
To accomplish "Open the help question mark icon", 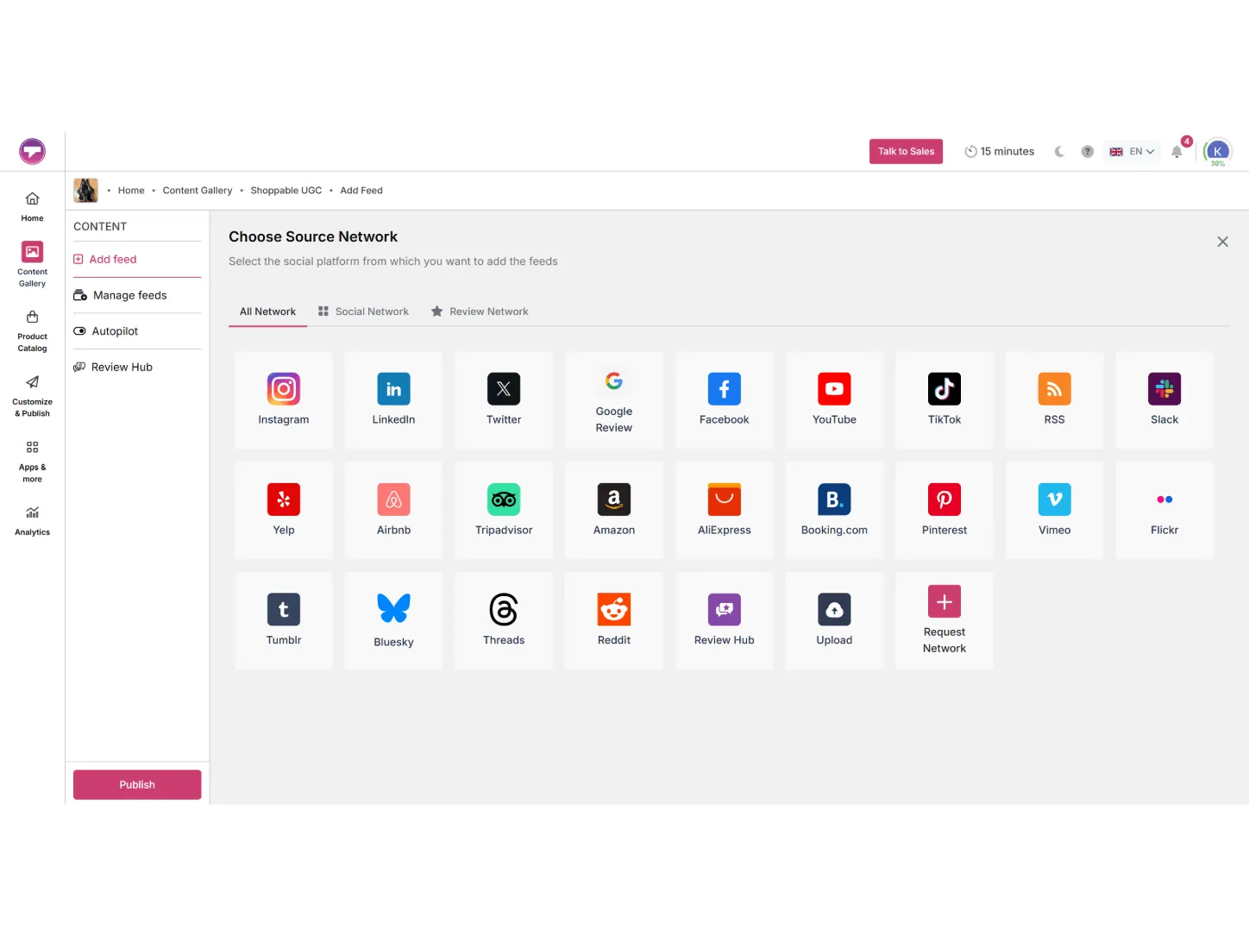I will pos(1088,152).
